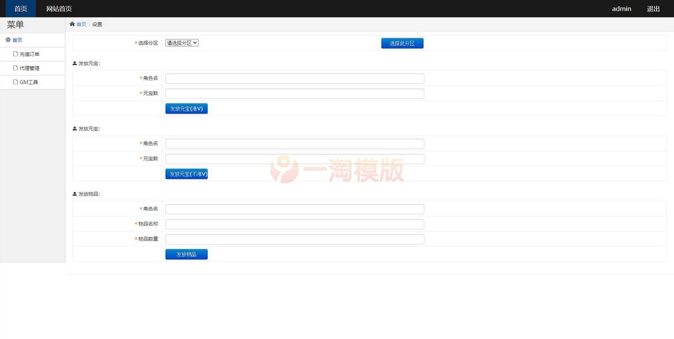Click the 发放元宝(不涨V) button

point(186,174)
